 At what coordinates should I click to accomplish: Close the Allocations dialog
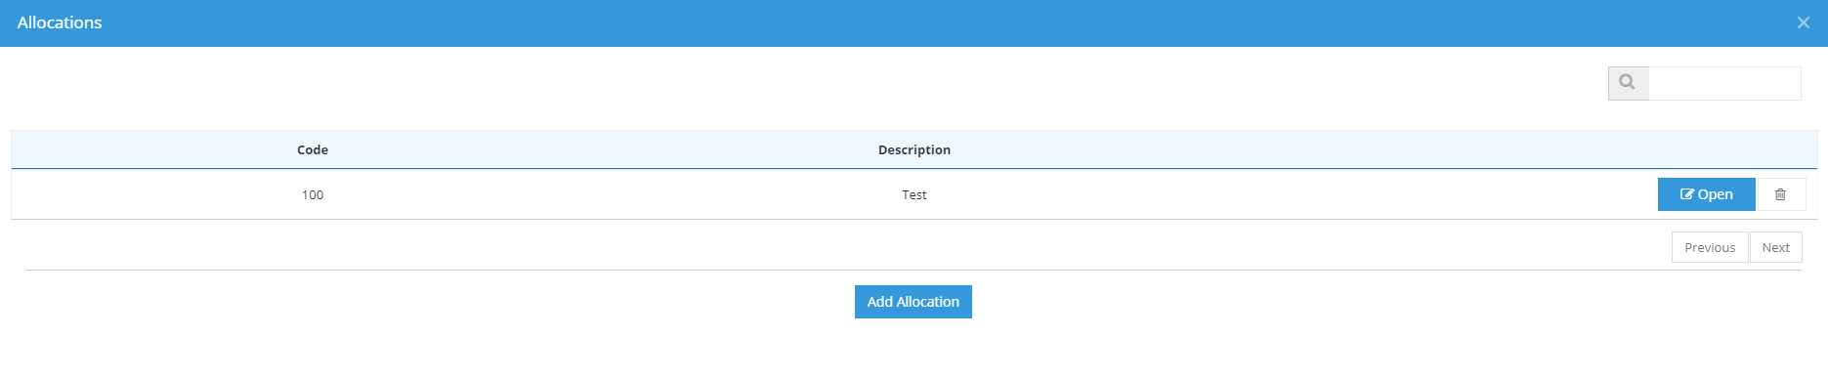coord(1804,22)
